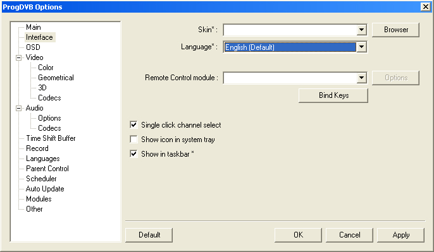Image resolution: width=434 pixels, height=252 pixels.
Task: Toggle Single click channel select checkbox
Action: [x=133, y=125]
